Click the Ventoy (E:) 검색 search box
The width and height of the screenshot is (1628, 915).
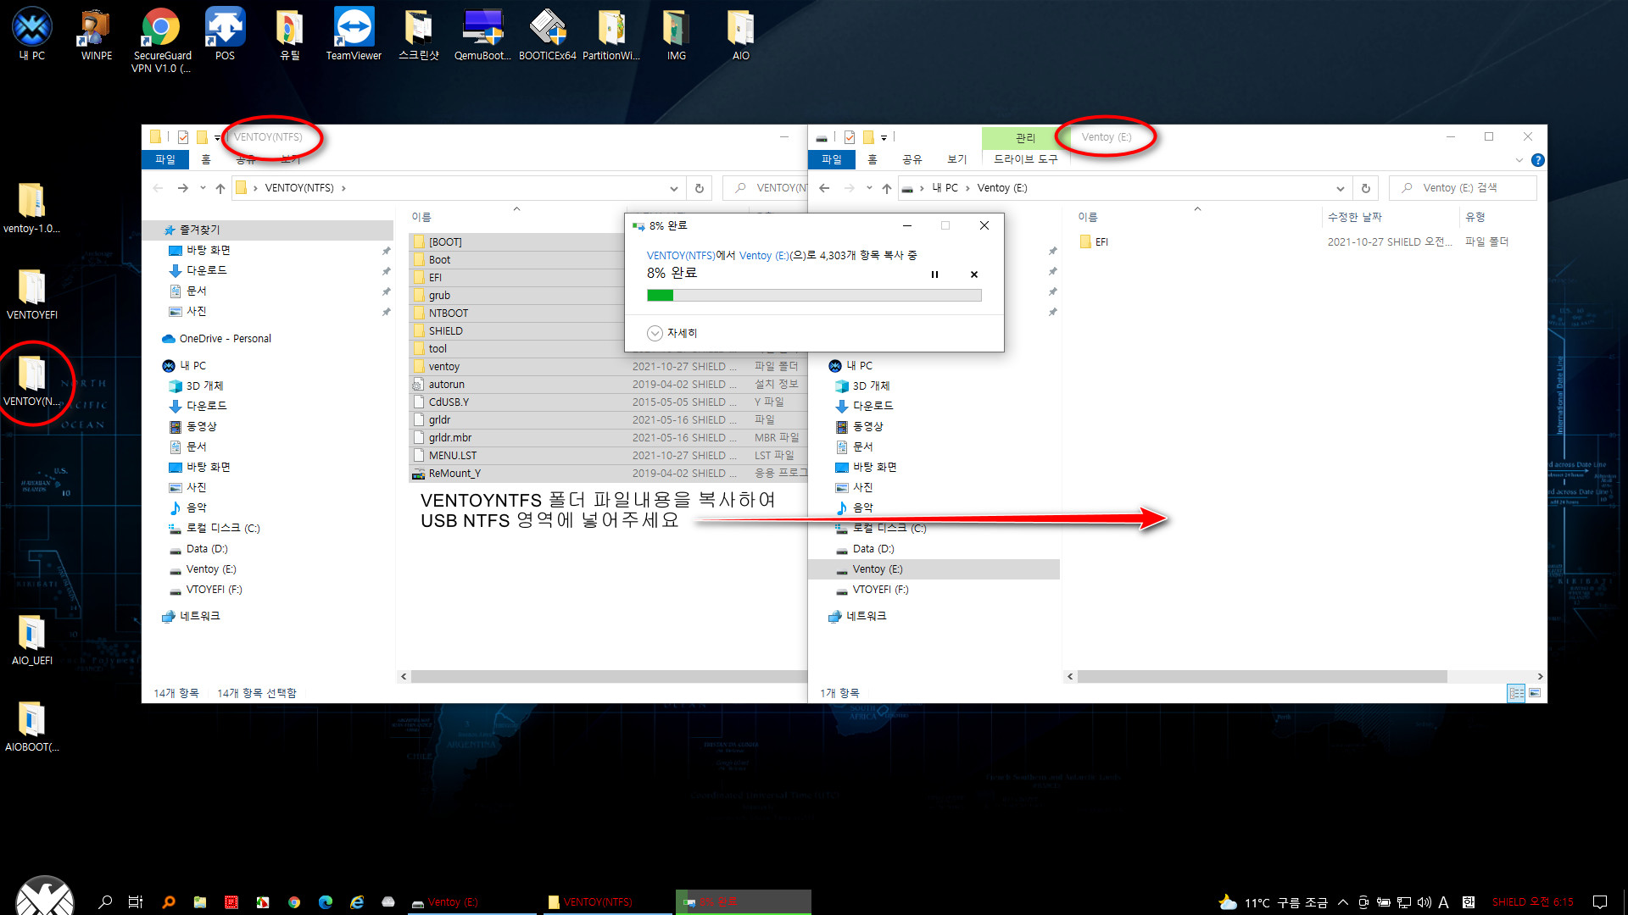[1463, 188]
